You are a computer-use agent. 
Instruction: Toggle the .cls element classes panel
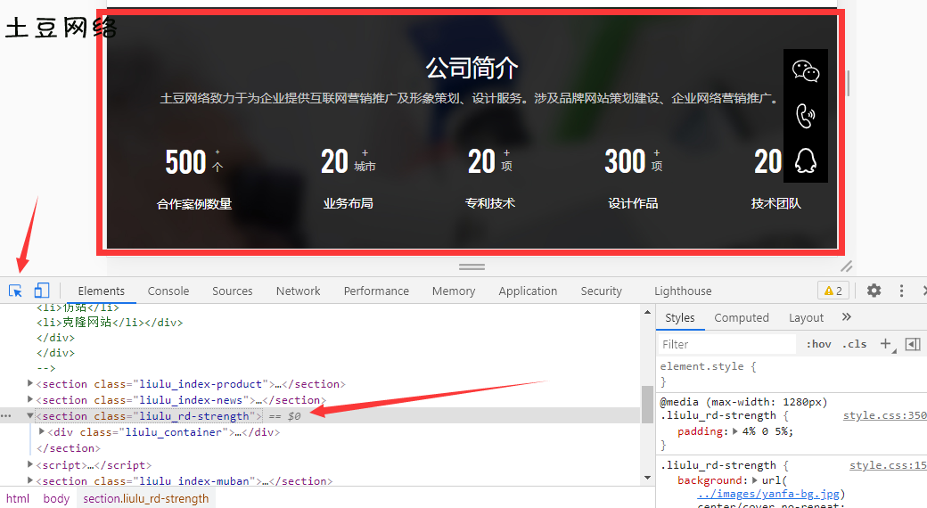pos(856,344)
